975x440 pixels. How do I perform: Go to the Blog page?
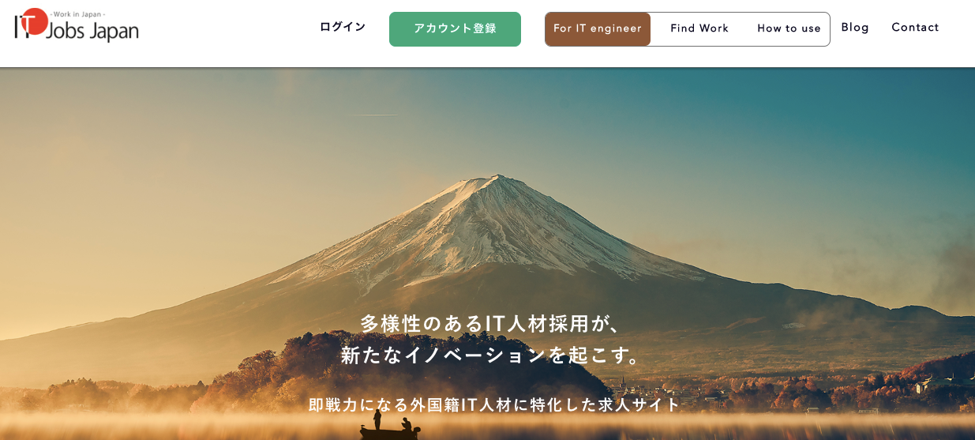(855, 28)
